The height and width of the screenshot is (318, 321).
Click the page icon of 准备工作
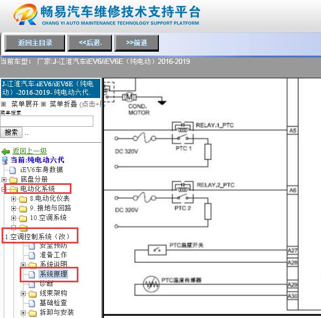(32, 255)
